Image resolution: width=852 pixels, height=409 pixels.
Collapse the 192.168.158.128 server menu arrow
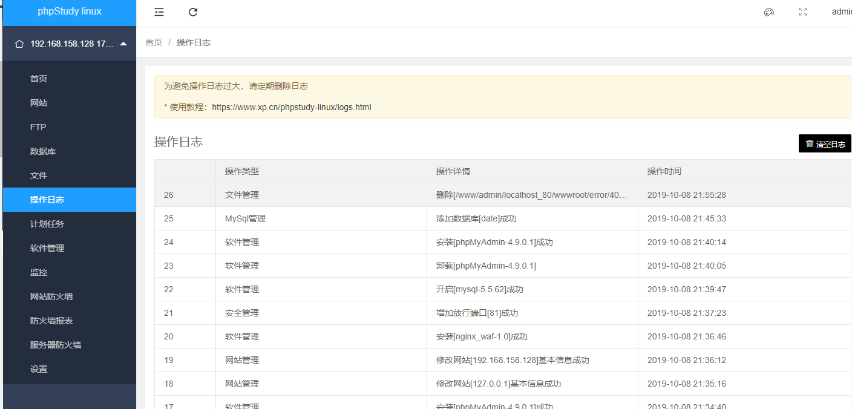[x=123, y=44]
